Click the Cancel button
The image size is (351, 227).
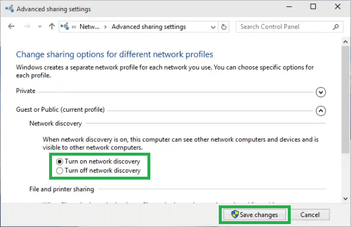point(310,215)
